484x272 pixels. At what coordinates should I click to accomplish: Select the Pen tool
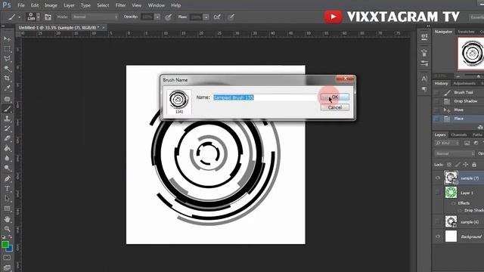pos(7,178)
